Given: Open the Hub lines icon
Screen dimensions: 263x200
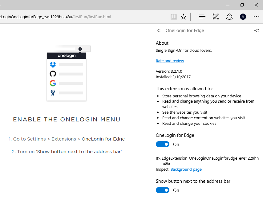Looking at the screenshot, I should pos(202,17).
